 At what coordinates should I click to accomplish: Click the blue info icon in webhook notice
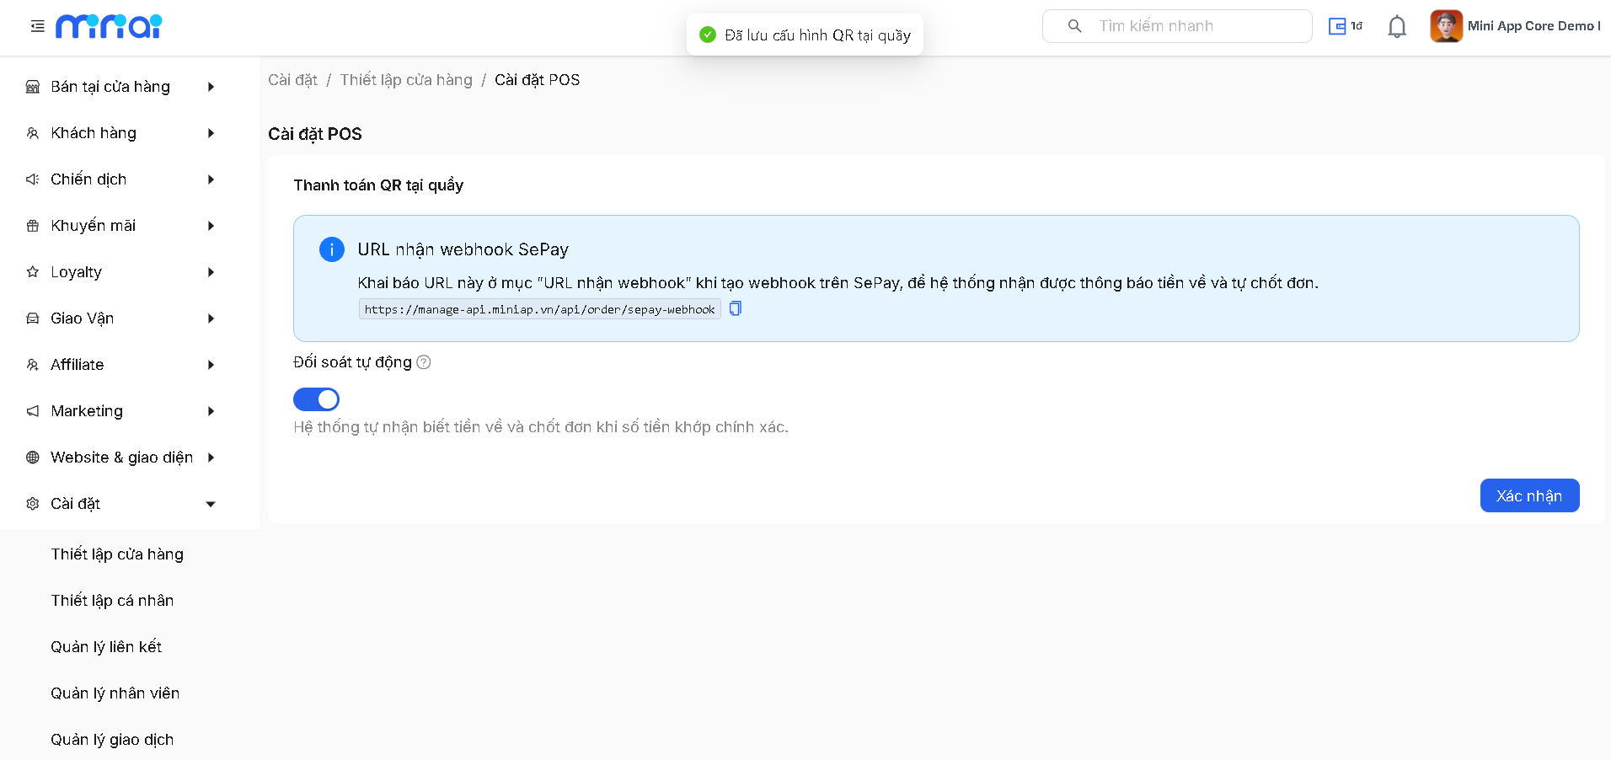click(332, 249)
